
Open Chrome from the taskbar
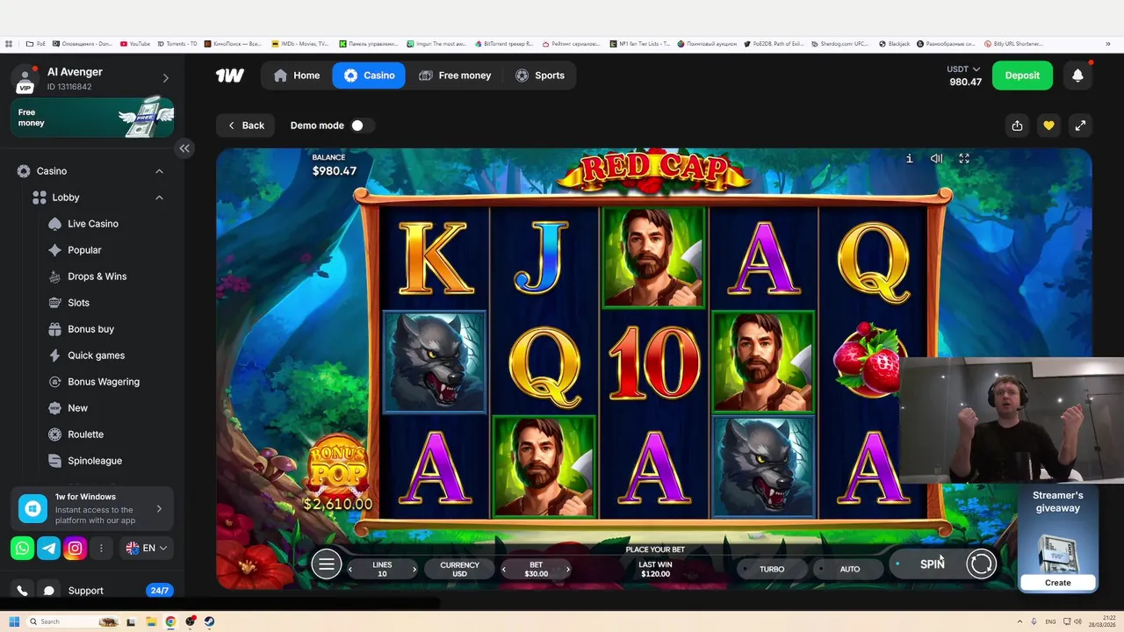170,621
